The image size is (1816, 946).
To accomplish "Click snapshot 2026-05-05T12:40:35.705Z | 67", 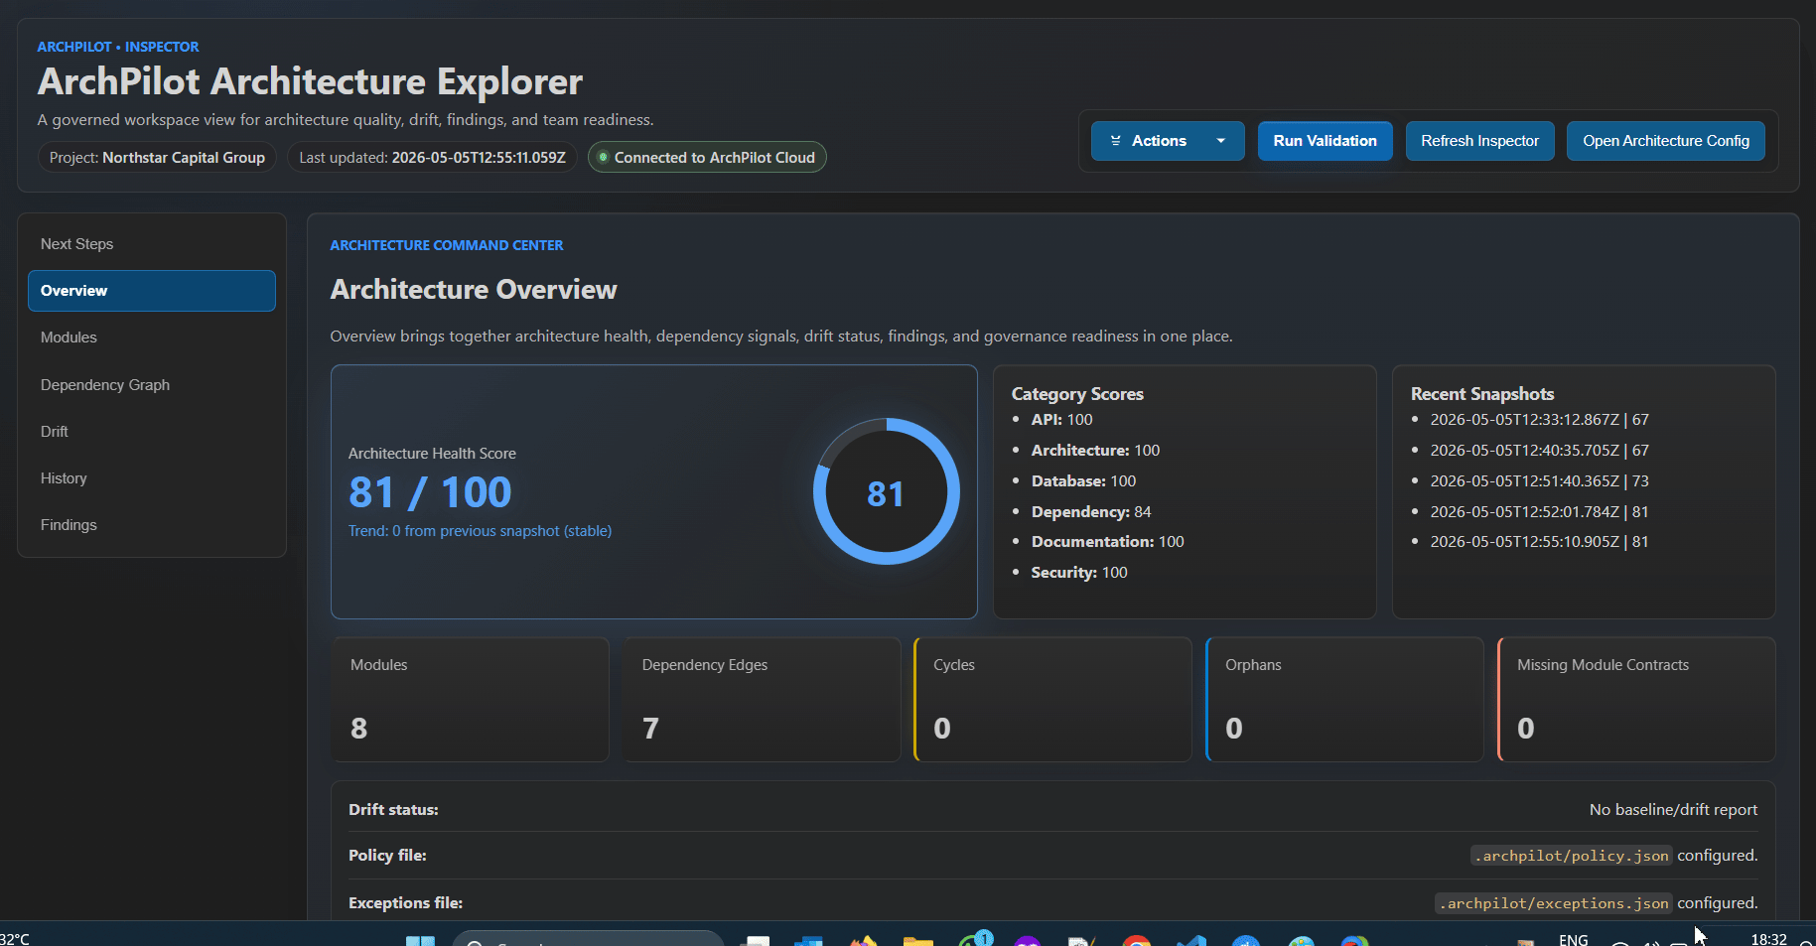I will coord(1539,451).
